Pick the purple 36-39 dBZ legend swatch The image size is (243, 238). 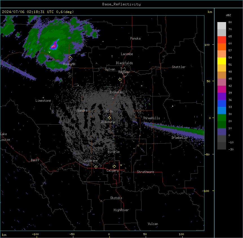tap(222, 96)
